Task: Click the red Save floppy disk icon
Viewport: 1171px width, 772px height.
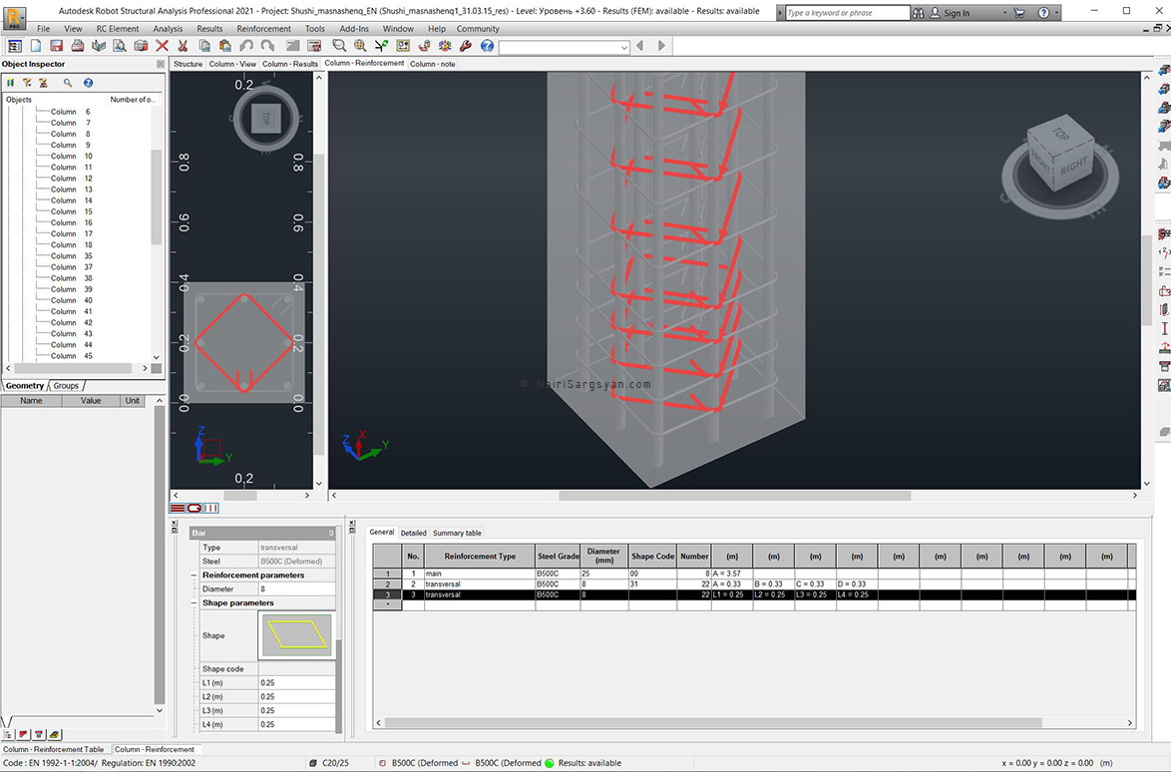Action: click(x=56, y=46)
